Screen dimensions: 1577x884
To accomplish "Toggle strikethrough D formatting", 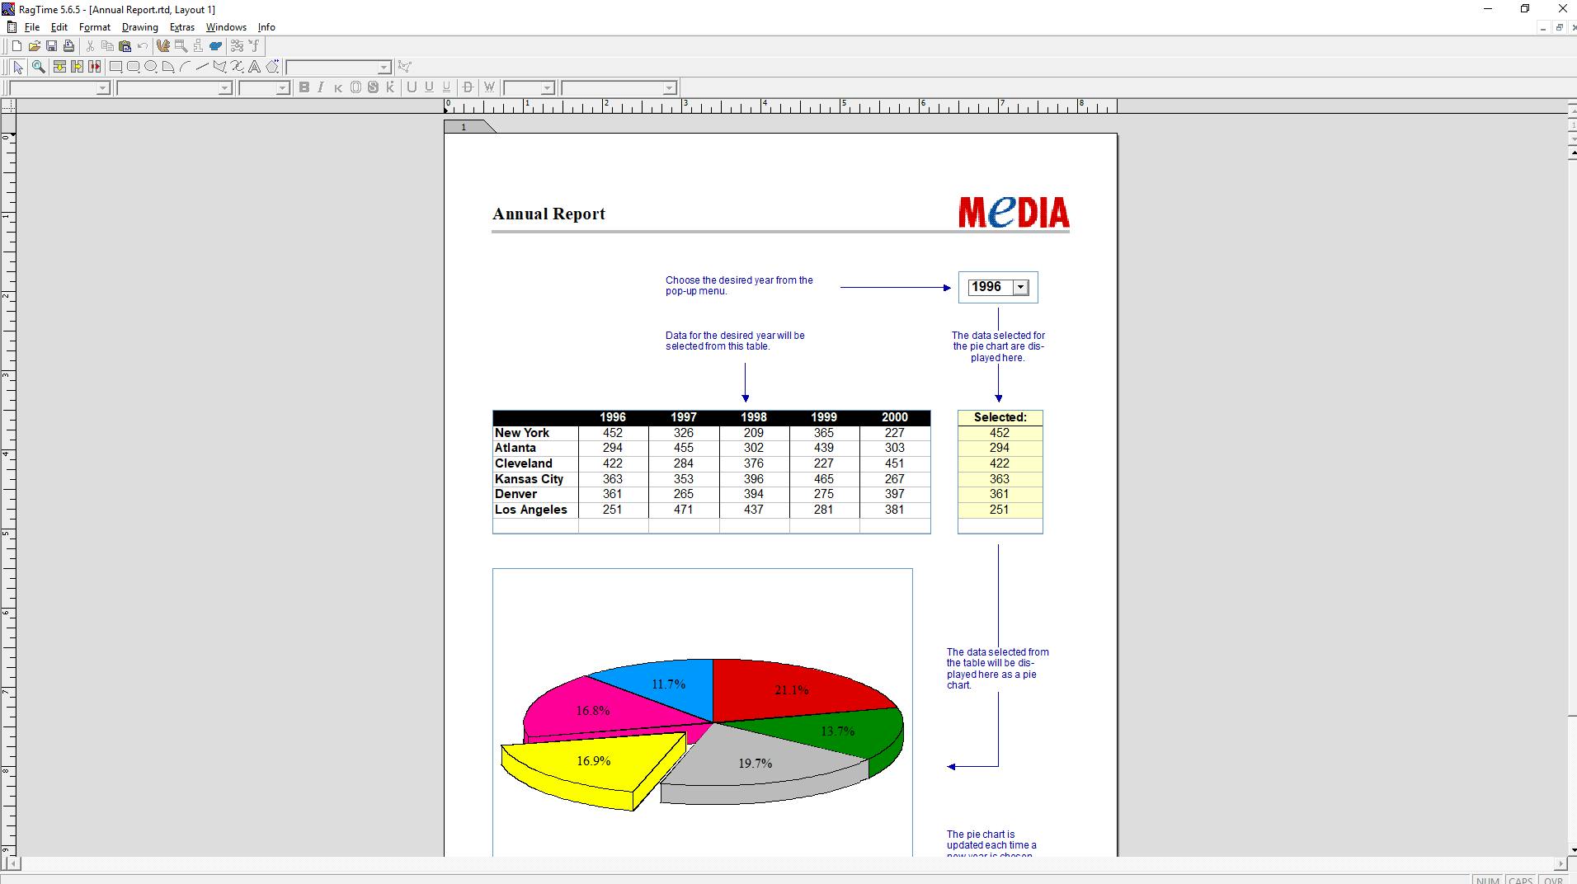I will (x=468, y=87).
